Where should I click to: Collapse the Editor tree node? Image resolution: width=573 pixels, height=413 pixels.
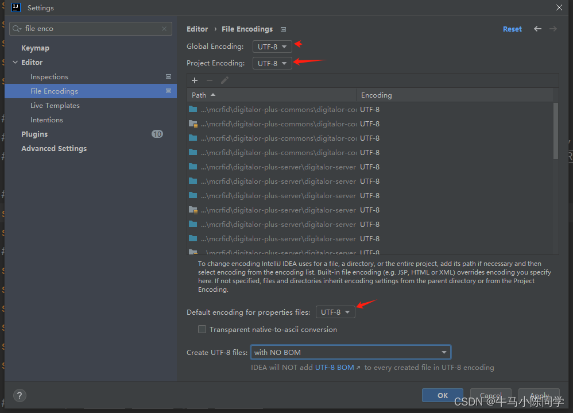click(15, 62)
